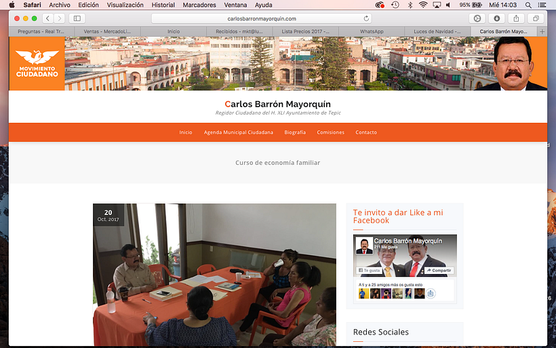Open the AirPlay display icon
The height and width of the screenshot is (348, 556).
[437, 5]
